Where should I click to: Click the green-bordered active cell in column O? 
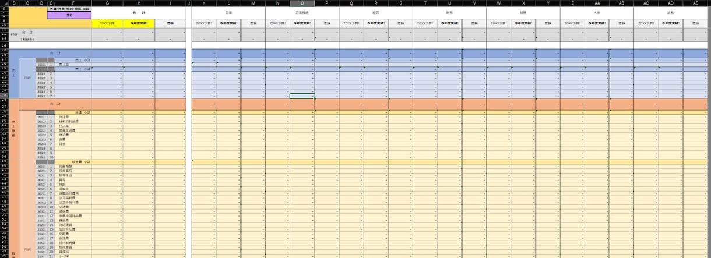click(x=302, y=96)
